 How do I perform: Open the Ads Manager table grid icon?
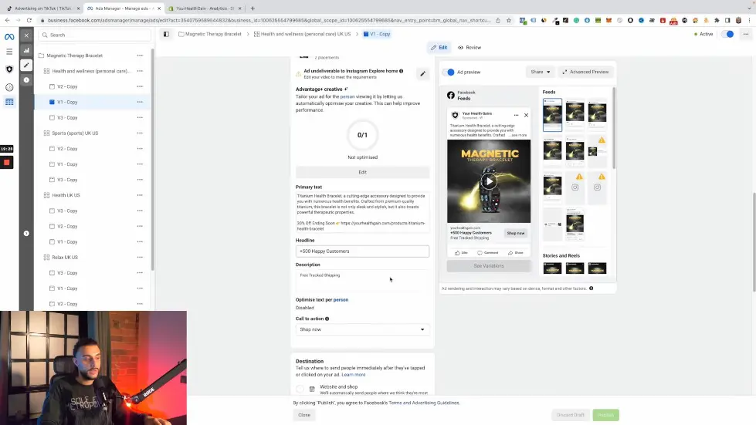(9, 102)
